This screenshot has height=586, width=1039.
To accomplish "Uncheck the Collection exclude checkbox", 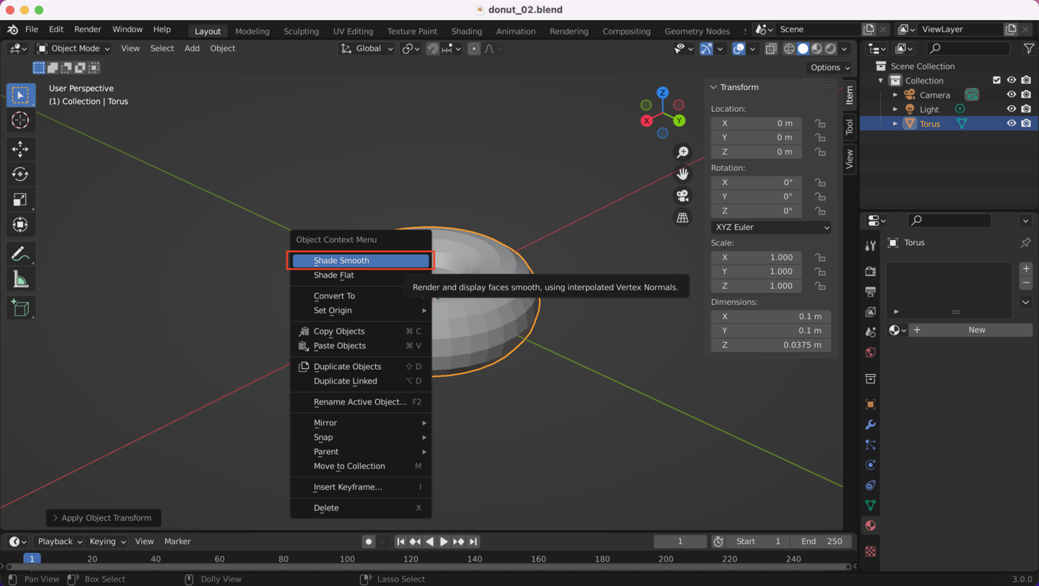I will pos(996,81).
